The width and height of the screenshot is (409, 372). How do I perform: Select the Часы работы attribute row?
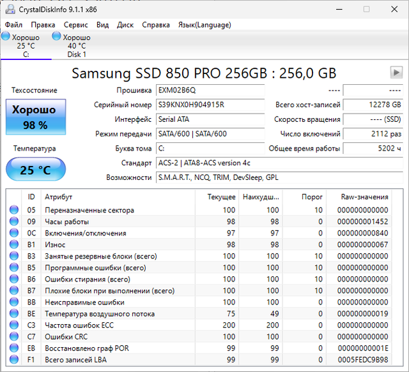(x=199, y=221)
